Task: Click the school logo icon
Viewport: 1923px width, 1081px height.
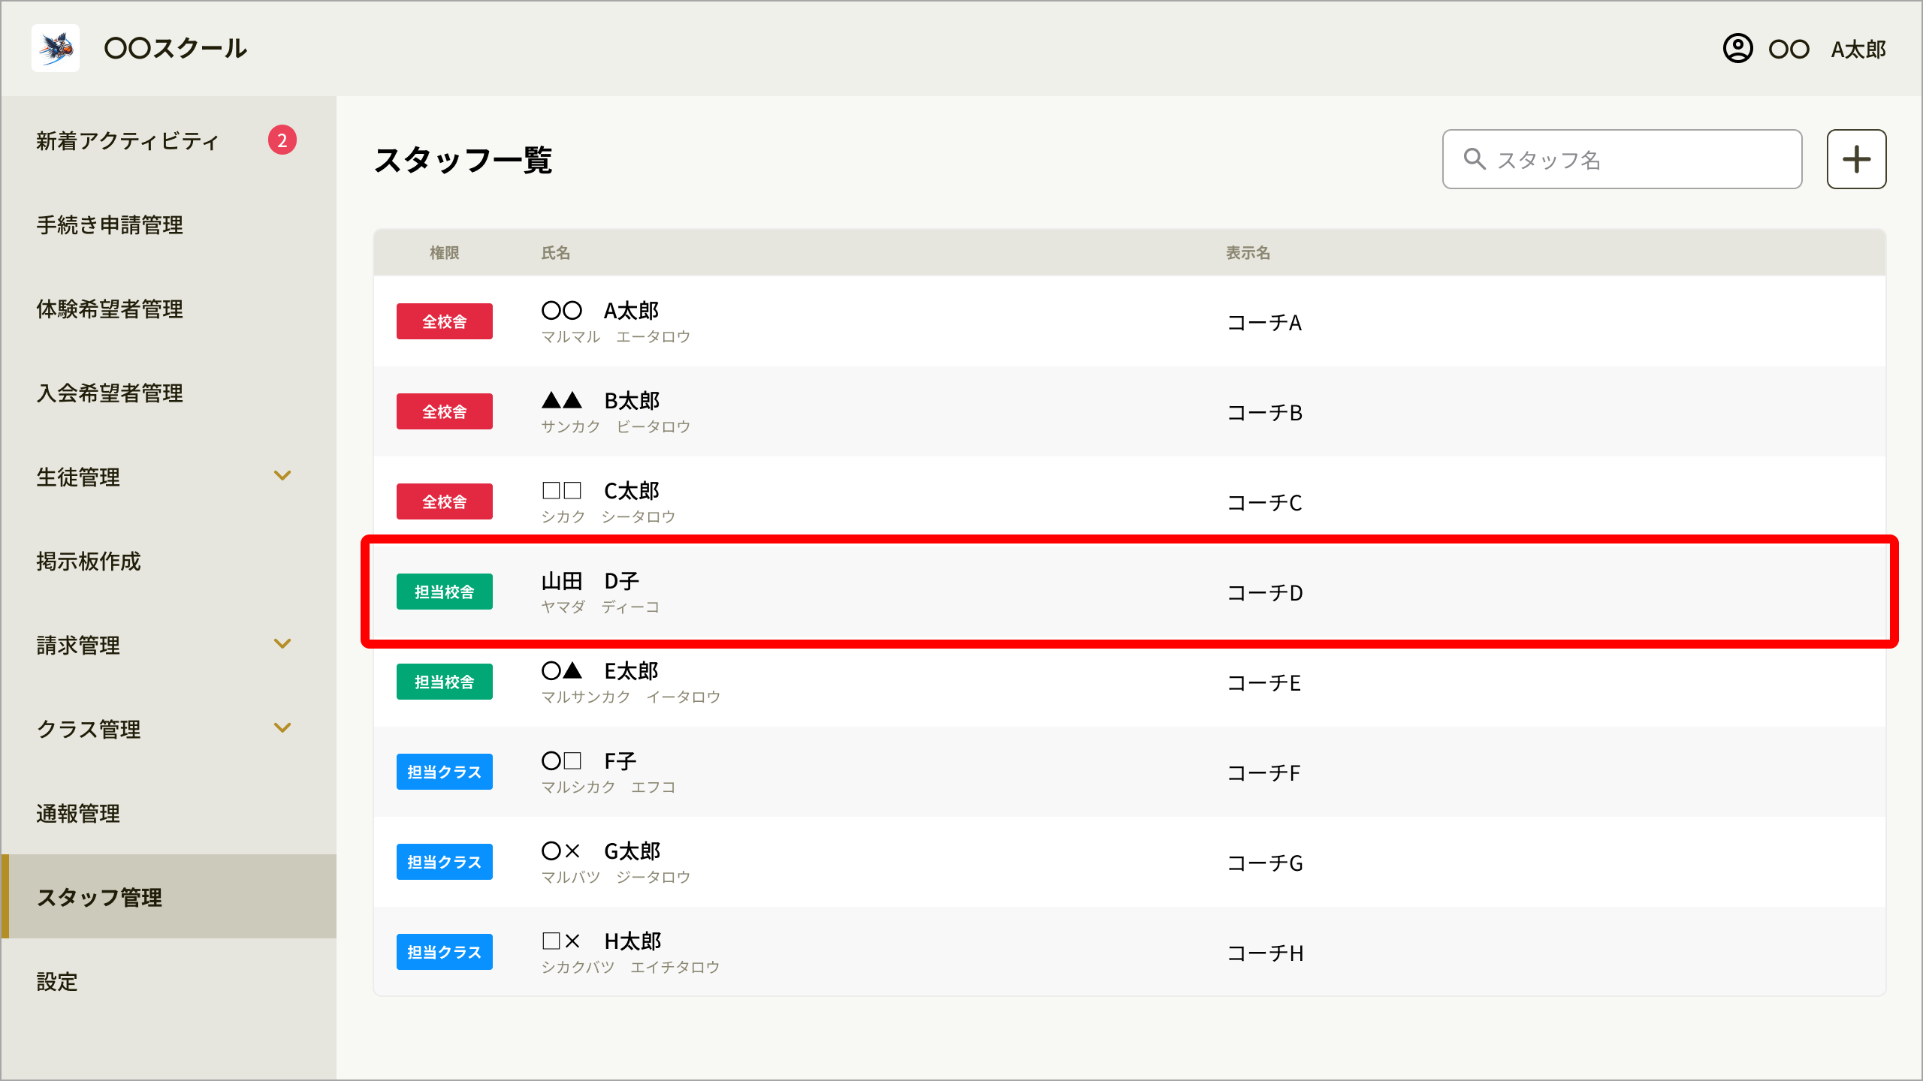Action: (x=56, y=48)
